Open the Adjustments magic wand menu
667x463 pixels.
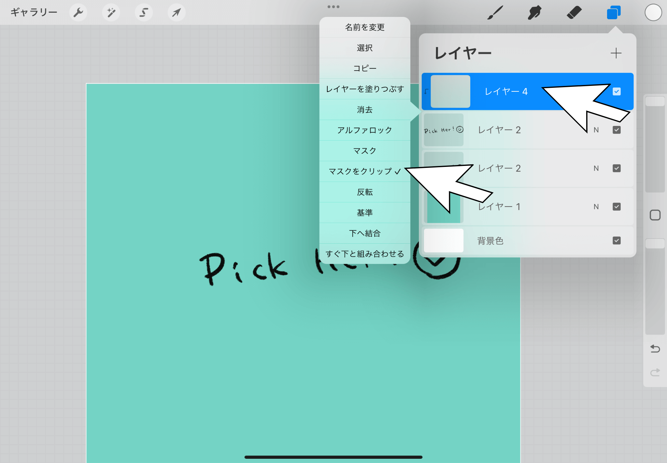click(x=111, y=13)
